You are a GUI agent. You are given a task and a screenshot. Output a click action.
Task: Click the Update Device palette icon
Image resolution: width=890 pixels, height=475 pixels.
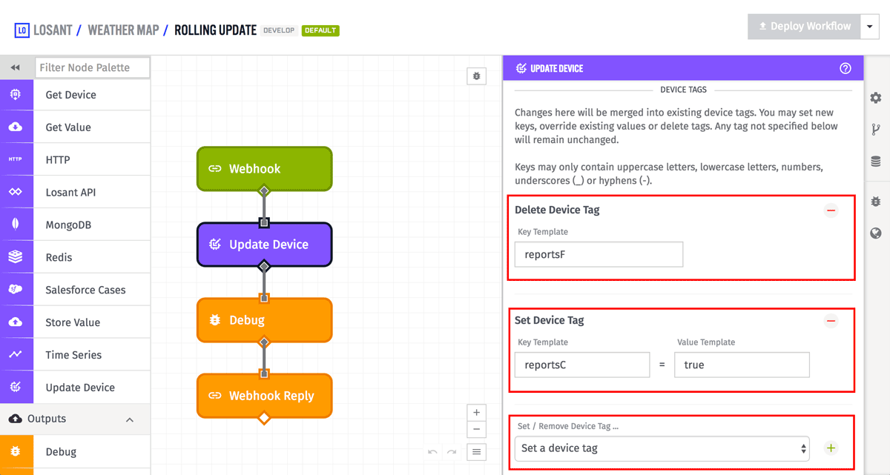tap(16, 388)
